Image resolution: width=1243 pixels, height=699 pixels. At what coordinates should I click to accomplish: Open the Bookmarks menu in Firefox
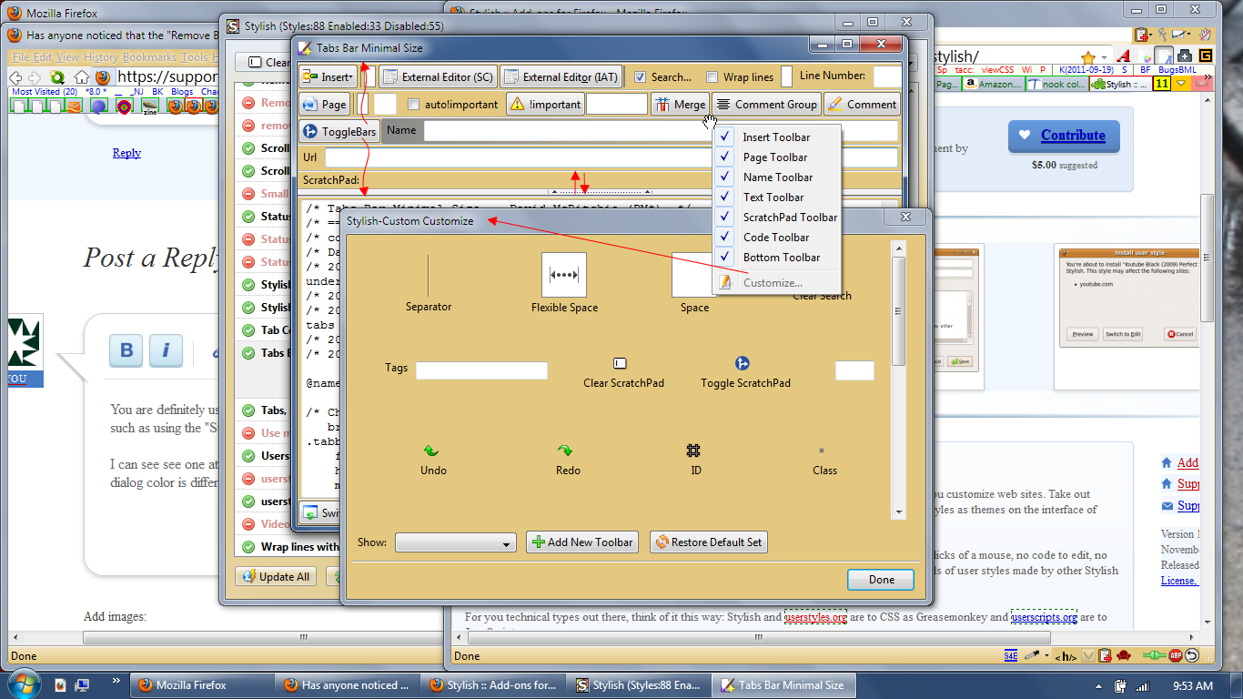pyautogui.click(x=149, y=57)
